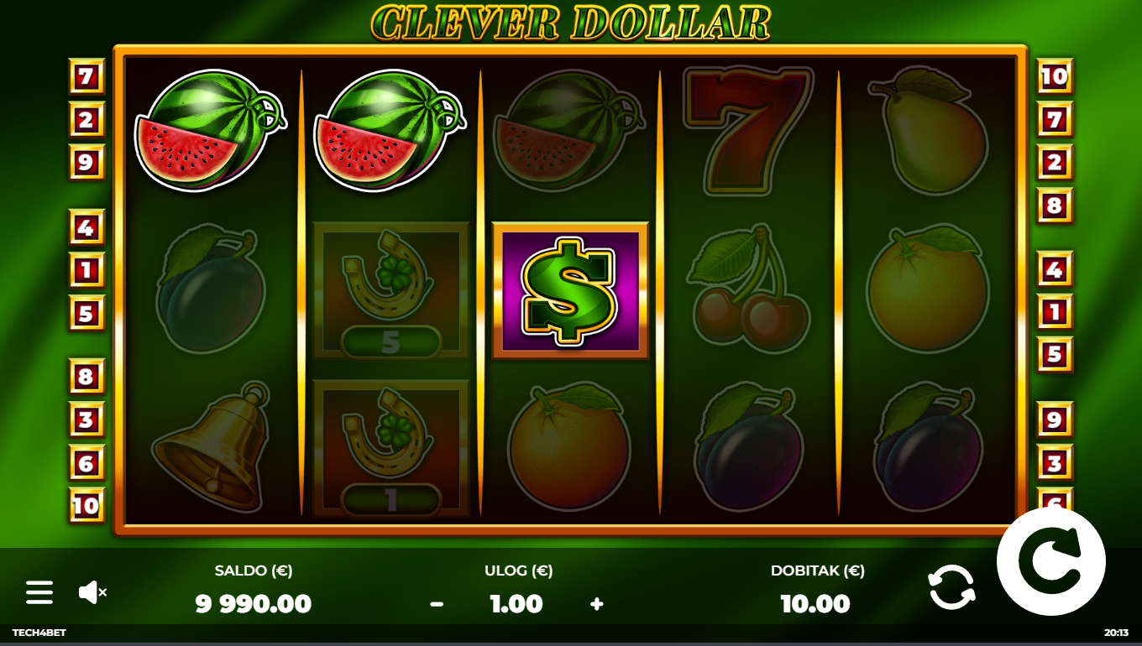
Task: Click the TECH4BET provider label
Action: [39, 633]
